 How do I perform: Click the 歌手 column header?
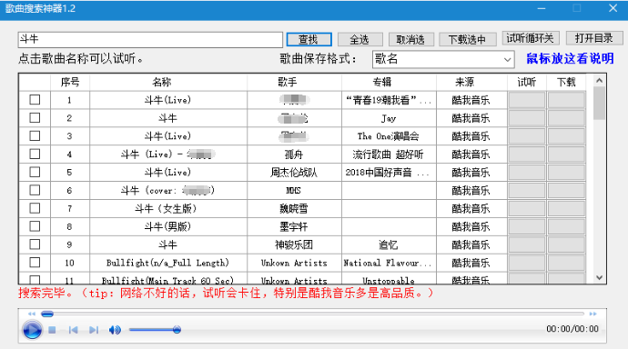(294, 83)
